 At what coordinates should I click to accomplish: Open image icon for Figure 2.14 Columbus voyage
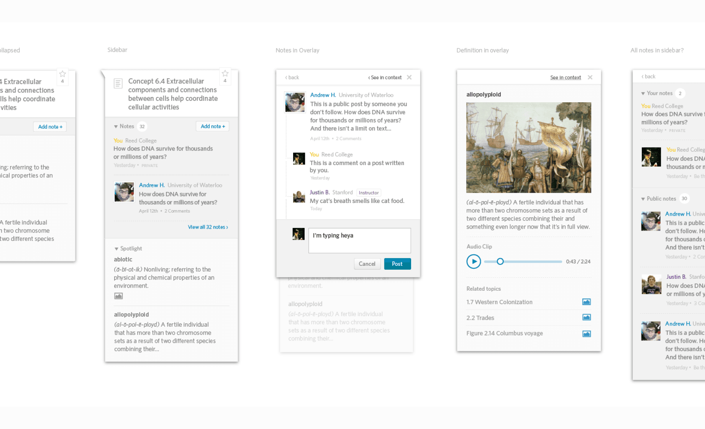coord(586,334)
